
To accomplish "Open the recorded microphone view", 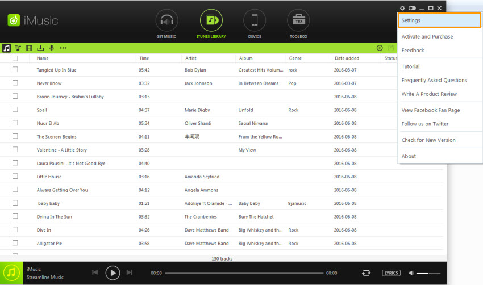I will [x=52, y=48].
